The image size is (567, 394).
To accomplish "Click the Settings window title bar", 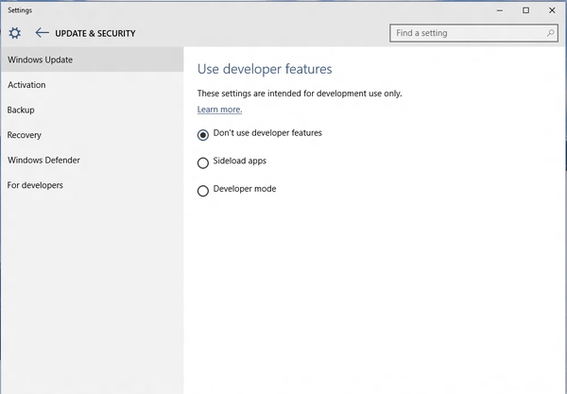I will pyautogui.click(x=236, y=9).
